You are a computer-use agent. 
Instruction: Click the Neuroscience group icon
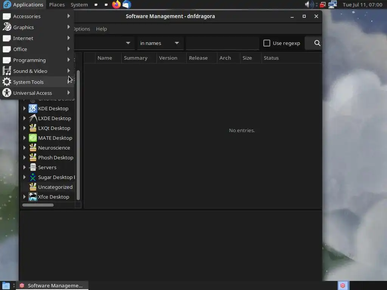[x=33, y=148]
